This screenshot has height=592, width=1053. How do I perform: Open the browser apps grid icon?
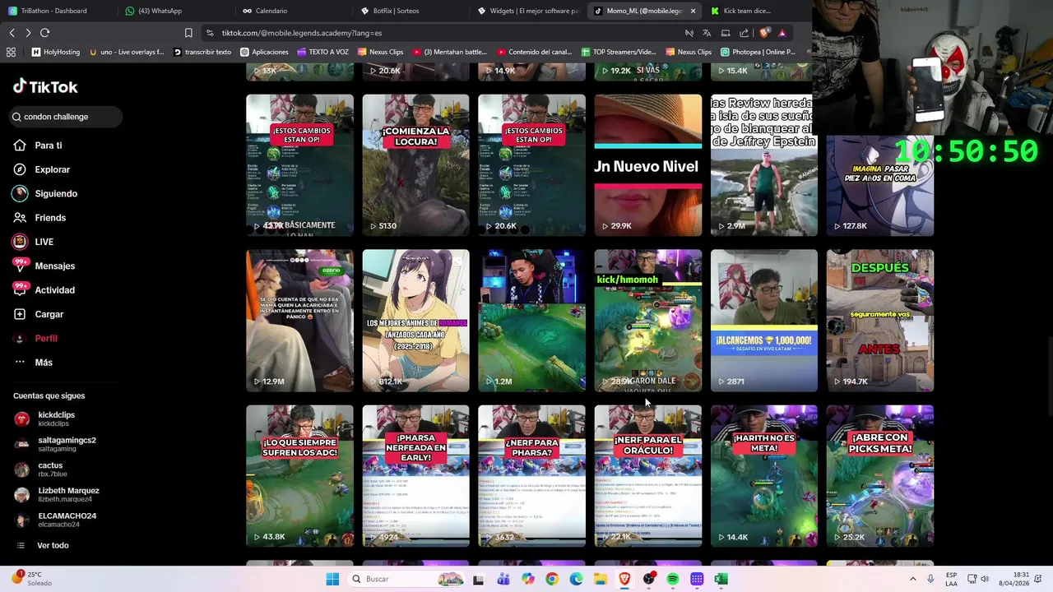11,52
